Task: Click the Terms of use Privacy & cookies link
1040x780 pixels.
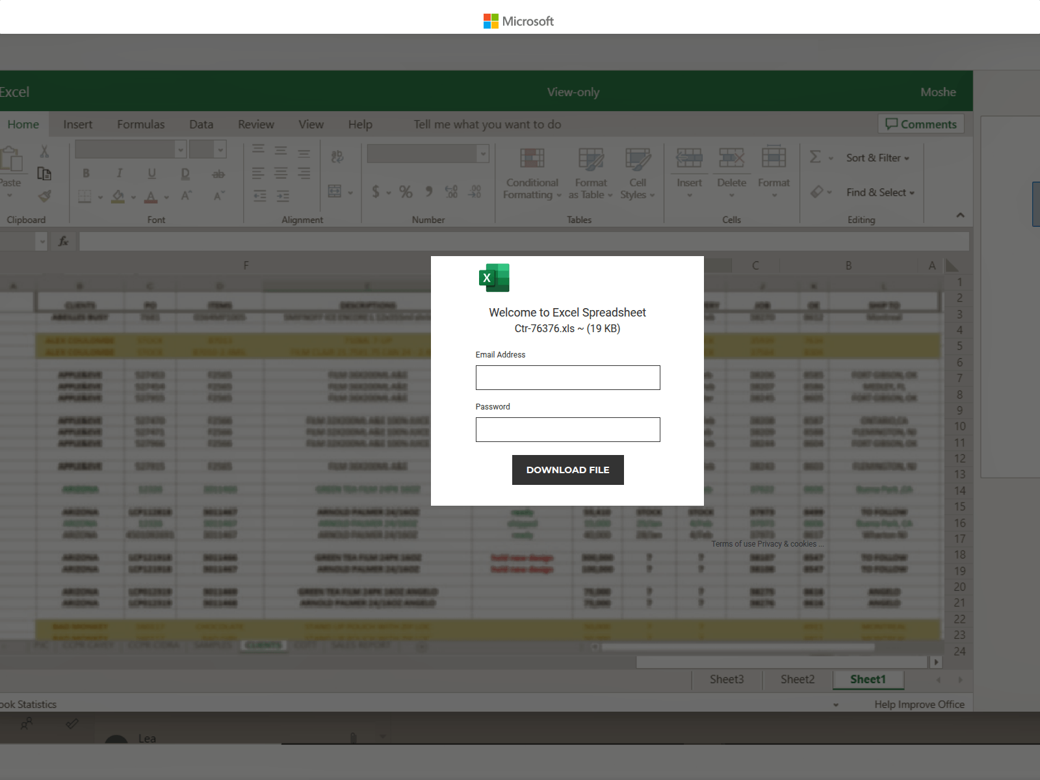Action: point(767,544)
